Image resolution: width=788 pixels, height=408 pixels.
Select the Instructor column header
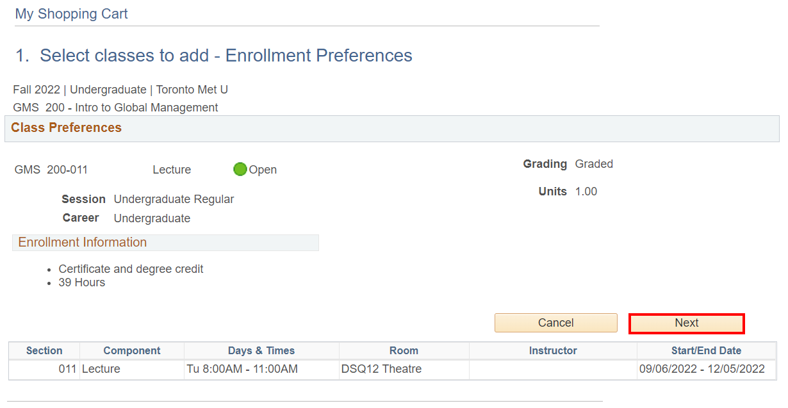point(553,351)
